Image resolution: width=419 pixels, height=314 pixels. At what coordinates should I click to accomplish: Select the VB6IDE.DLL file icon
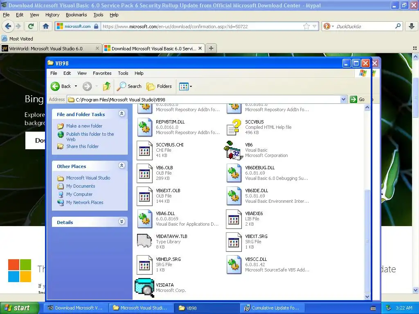[234, 196]
